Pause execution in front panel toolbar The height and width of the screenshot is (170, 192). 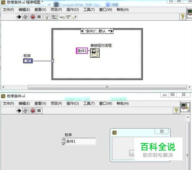39,111
